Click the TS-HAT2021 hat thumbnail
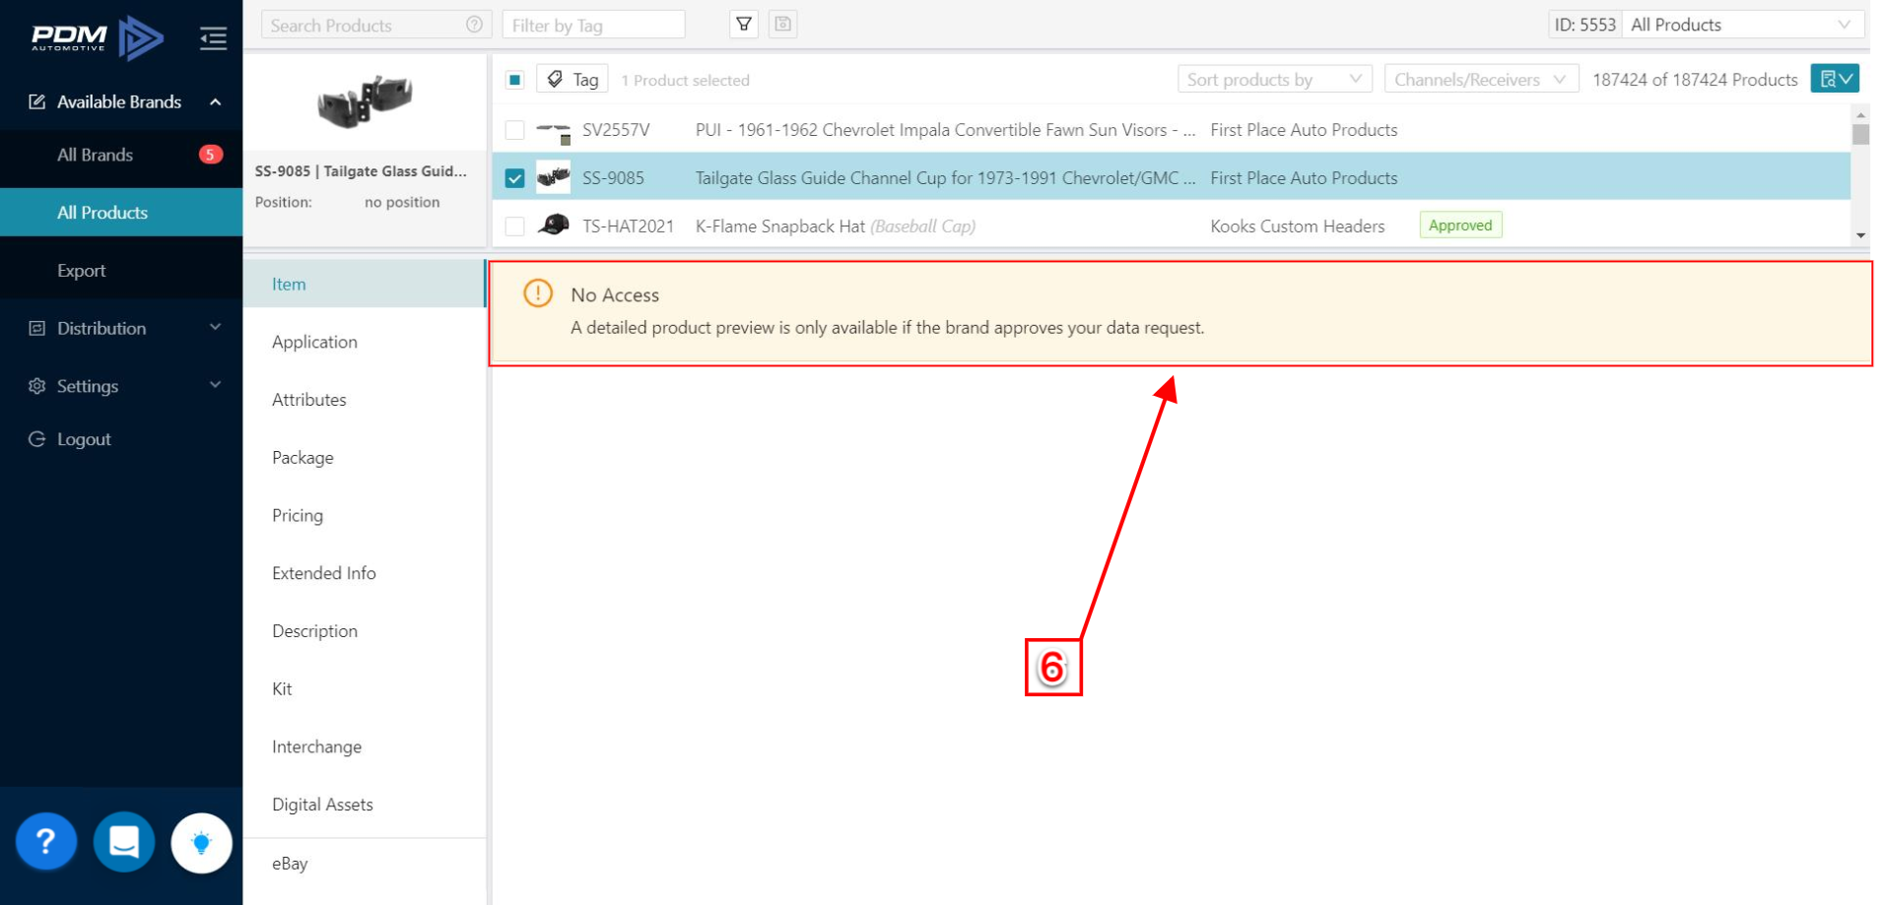The image size is (1884, 905). coord(554,226)
